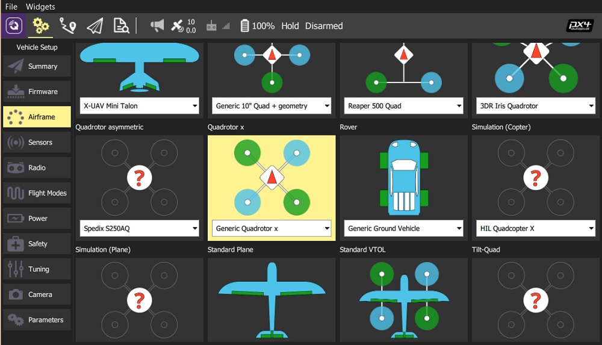Click the battery 100% indicator
The height and width of the screenshot is (345, 602).
[x=257, y=26]
